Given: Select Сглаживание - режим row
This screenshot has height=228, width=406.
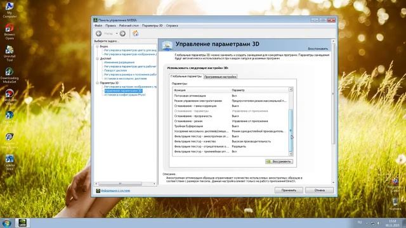Looking at the screenshot, I should point(231,121).
